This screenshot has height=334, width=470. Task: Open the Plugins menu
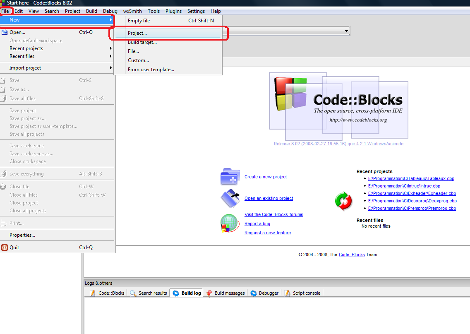point(173,11)
